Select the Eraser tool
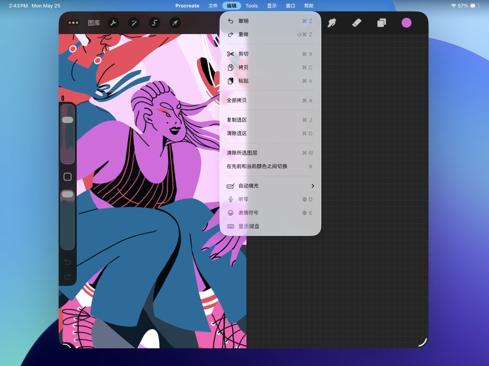This screenshot has width=489, height=366. click(357, 23)
